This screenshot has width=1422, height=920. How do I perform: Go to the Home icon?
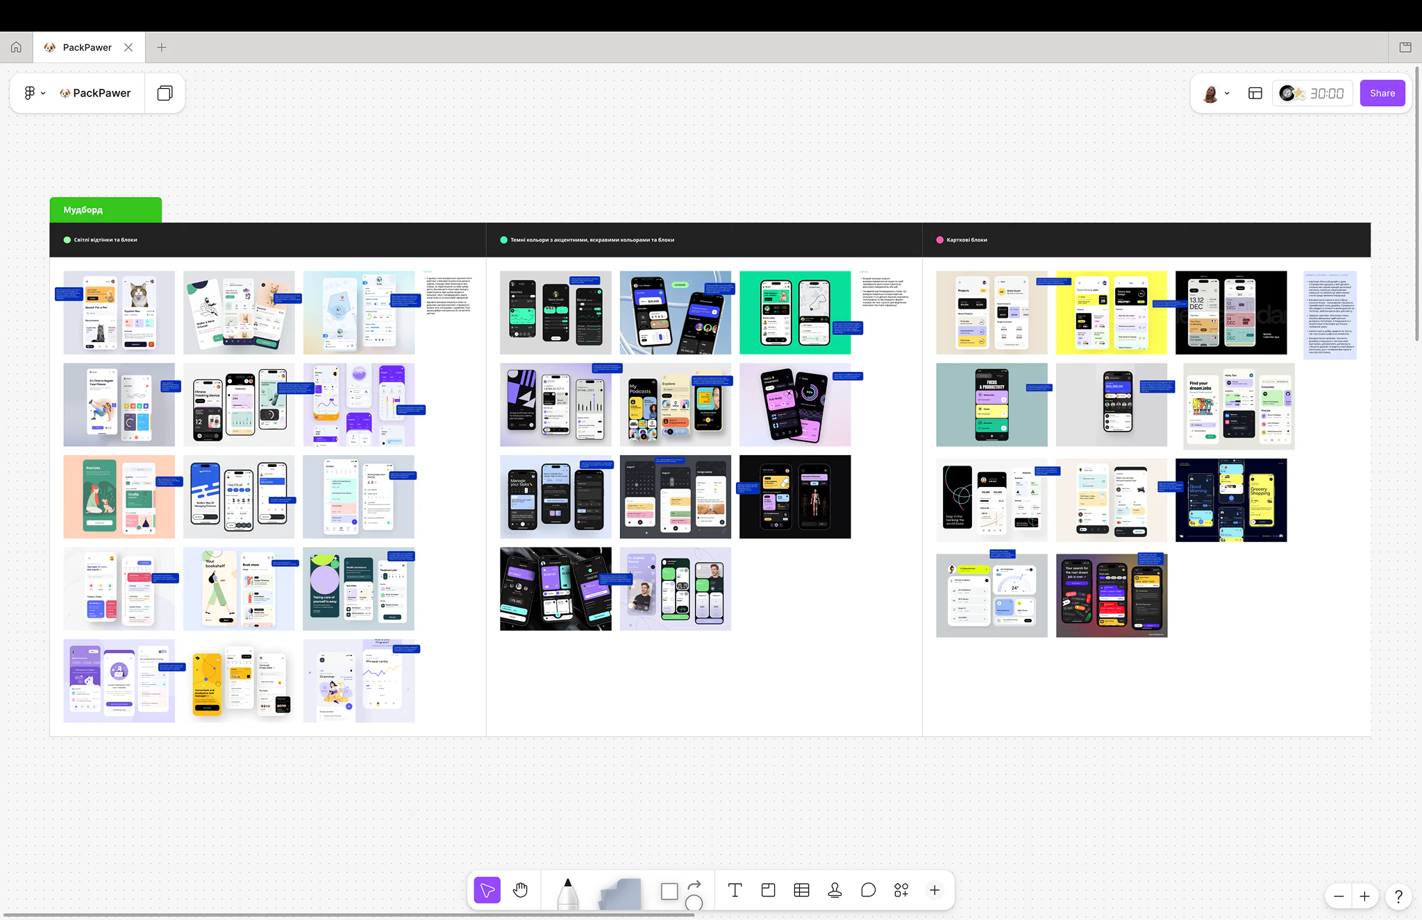(16, 47)
